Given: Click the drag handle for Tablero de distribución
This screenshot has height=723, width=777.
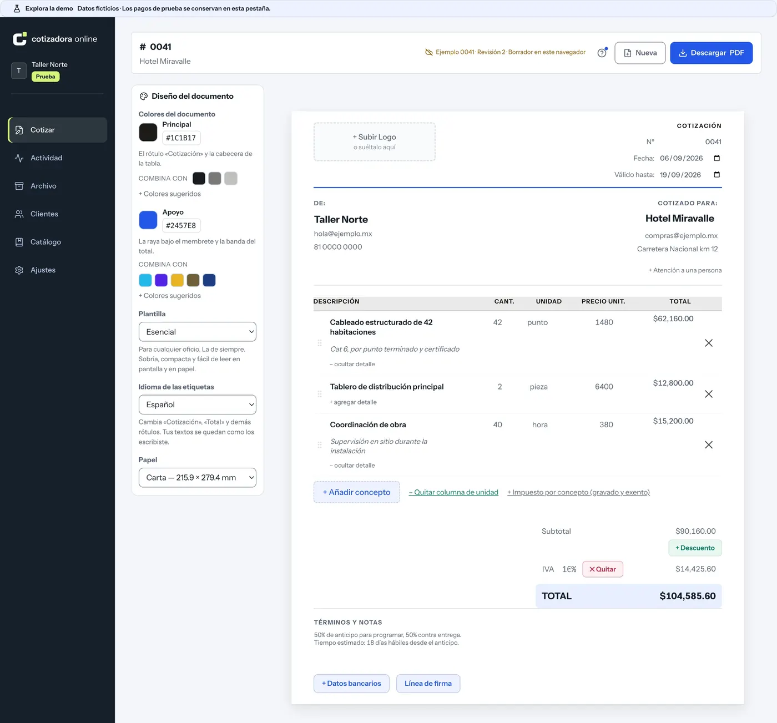Looking at the screenshot, I should pos(320,394).
